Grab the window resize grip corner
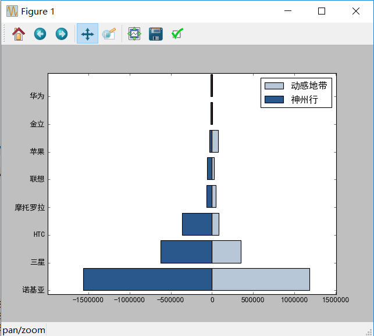 (369, 332)
